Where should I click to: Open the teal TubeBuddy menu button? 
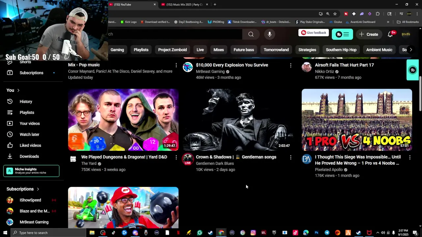pyautogui.click(x=342, y=34)
